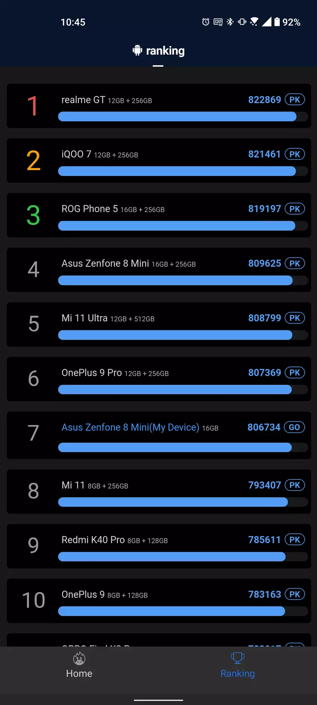Tap the OnePlus 9 Pro score bar
This screenshot has height=705, width=317.
click(x=175, y=390)
